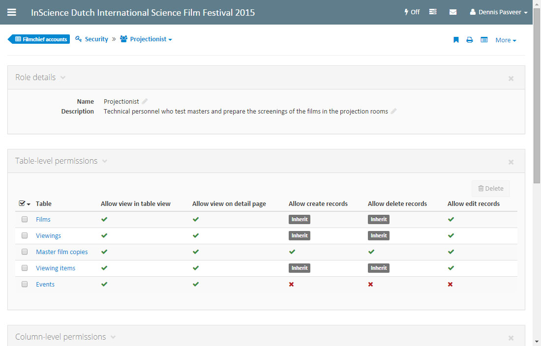Expand the More dropdown menu
Screen dimensions: 541x346
coord(506,40)
